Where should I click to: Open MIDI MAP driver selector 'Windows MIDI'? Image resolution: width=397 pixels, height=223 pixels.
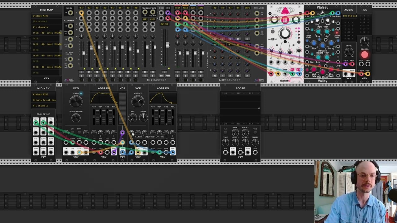(47, 16)
